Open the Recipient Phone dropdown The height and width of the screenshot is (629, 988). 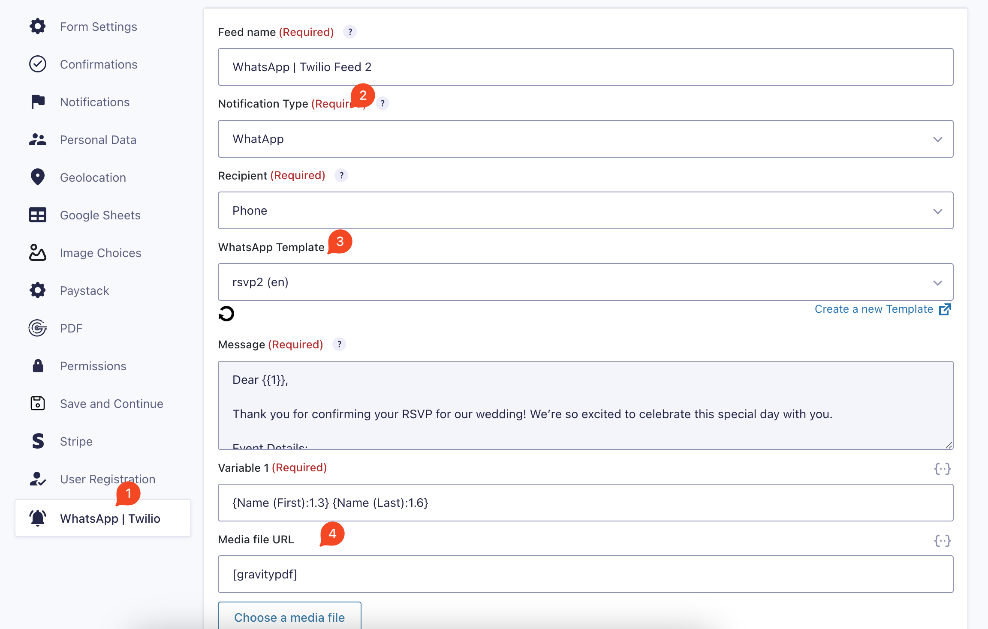(585, 210)
